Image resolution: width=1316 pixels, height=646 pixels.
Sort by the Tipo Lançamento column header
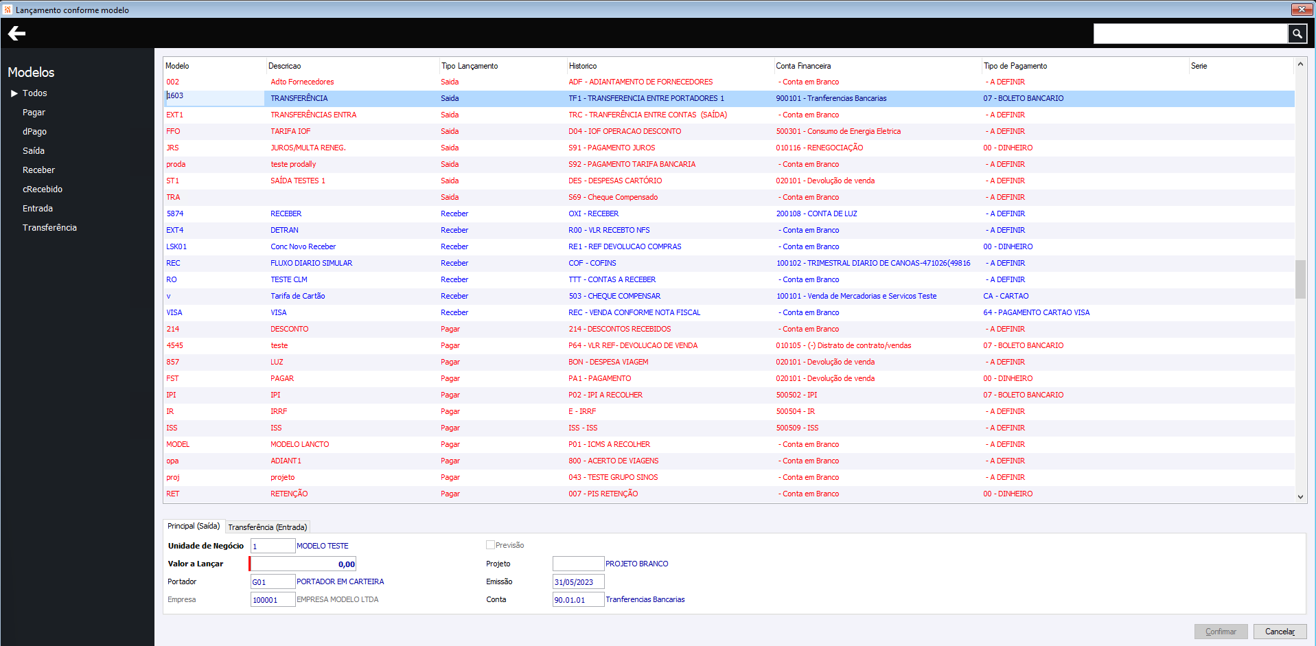(503, 66)
